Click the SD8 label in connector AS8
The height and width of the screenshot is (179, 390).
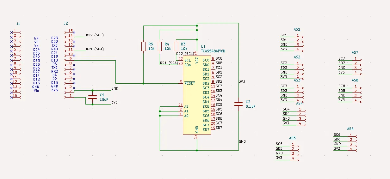342,91
